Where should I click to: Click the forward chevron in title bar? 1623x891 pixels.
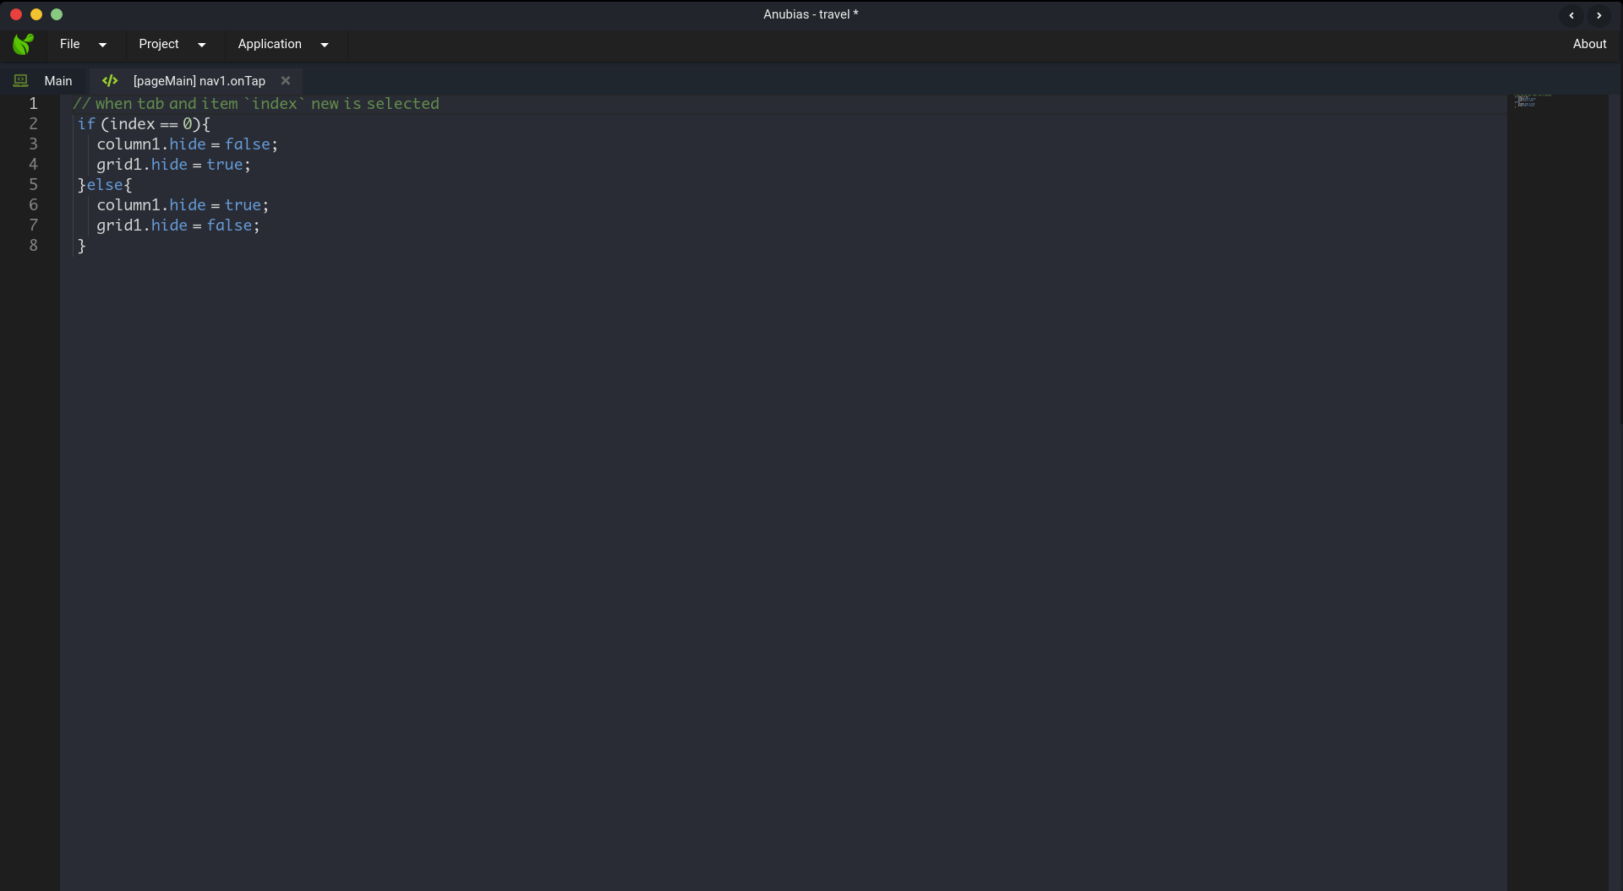1598,15
